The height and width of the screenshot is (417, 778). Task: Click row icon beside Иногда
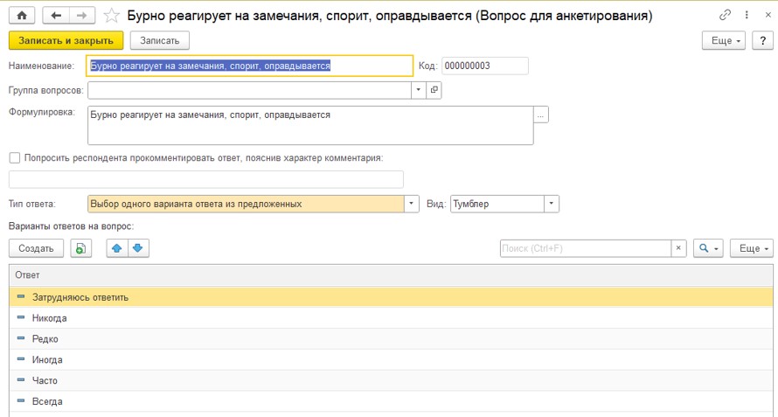click(x=21, y=359)
